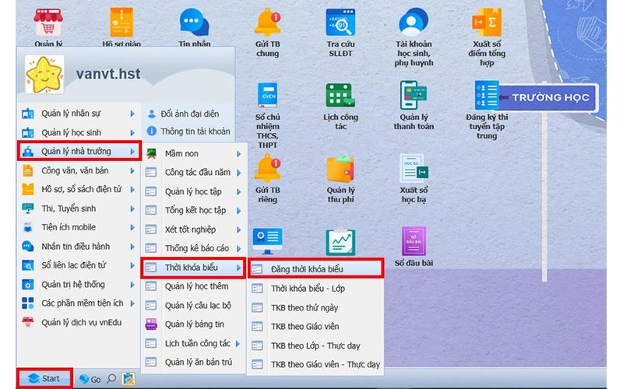The width and height of the screenshot is (623, 389).
Task: Expand Các phần mềm tiện ích arrow
Action: [132, 303]
